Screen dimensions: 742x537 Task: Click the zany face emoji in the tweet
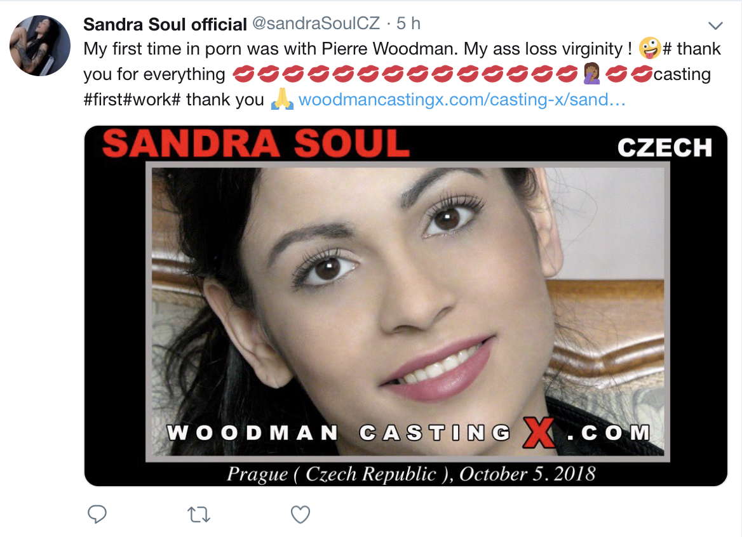[x=650, y=48]
